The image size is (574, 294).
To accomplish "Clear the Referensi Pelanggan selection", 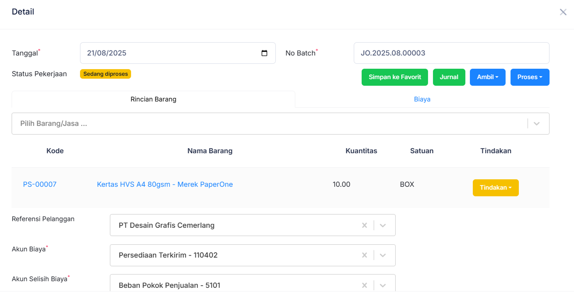I will 365,225.
